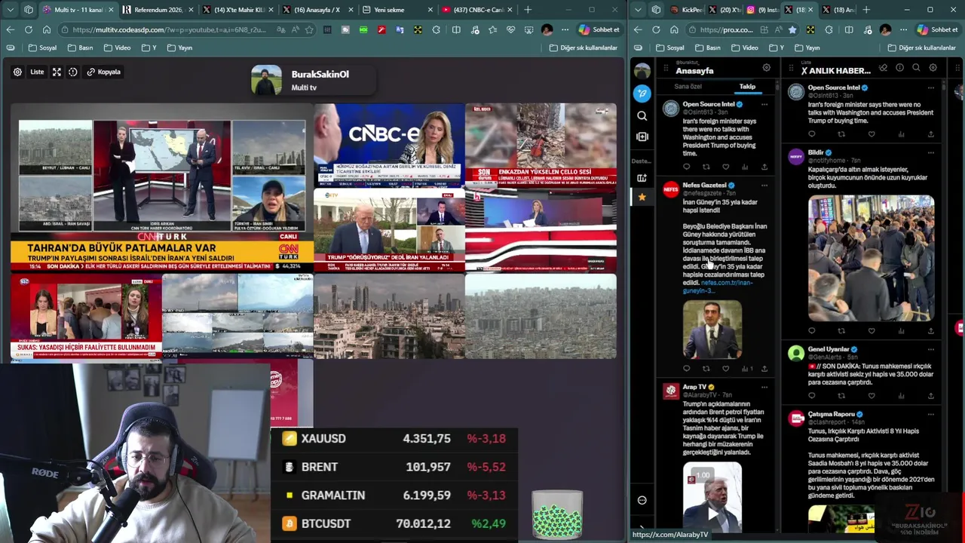The height and width of the screenshot is (543, 965).
Task: Open home page in left browser
Action: 47,29
